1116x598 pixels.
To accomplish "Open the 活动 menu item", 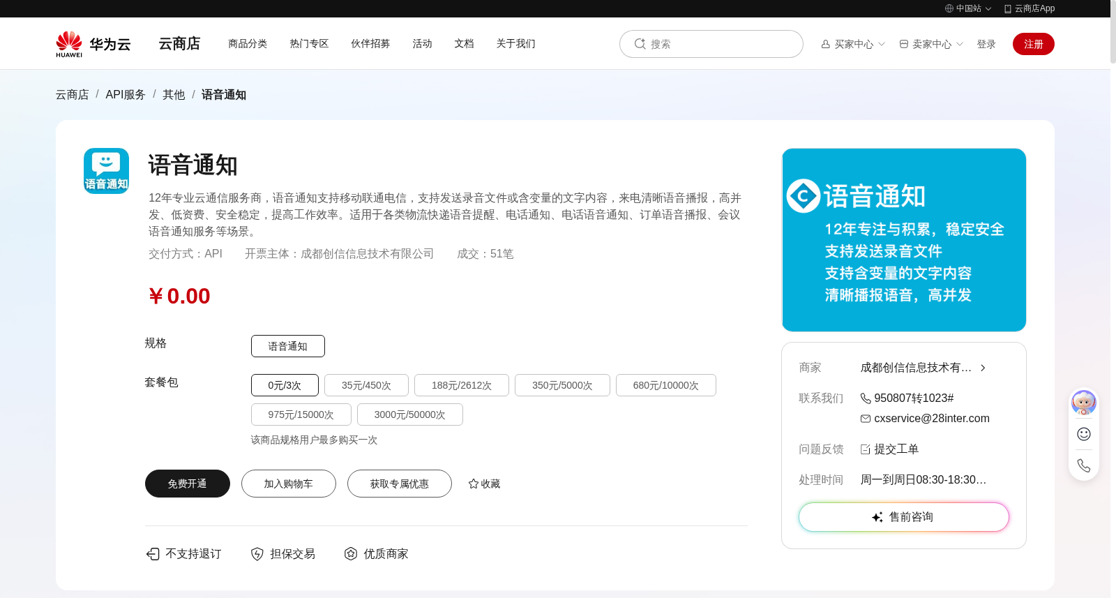I will 422,43.
